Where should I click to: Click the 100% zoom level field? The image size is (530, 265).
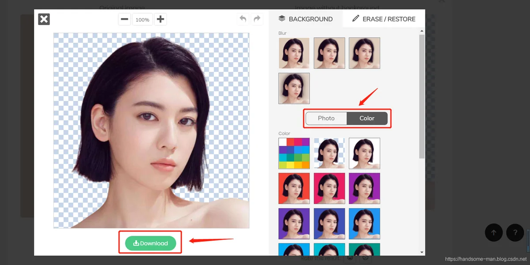(143, 19)
